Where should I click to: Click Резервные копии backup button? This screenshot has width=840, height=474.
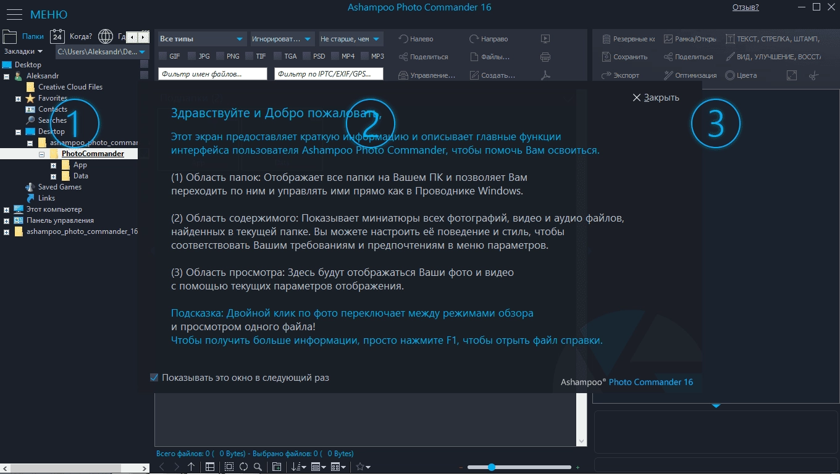pos(628,39)
